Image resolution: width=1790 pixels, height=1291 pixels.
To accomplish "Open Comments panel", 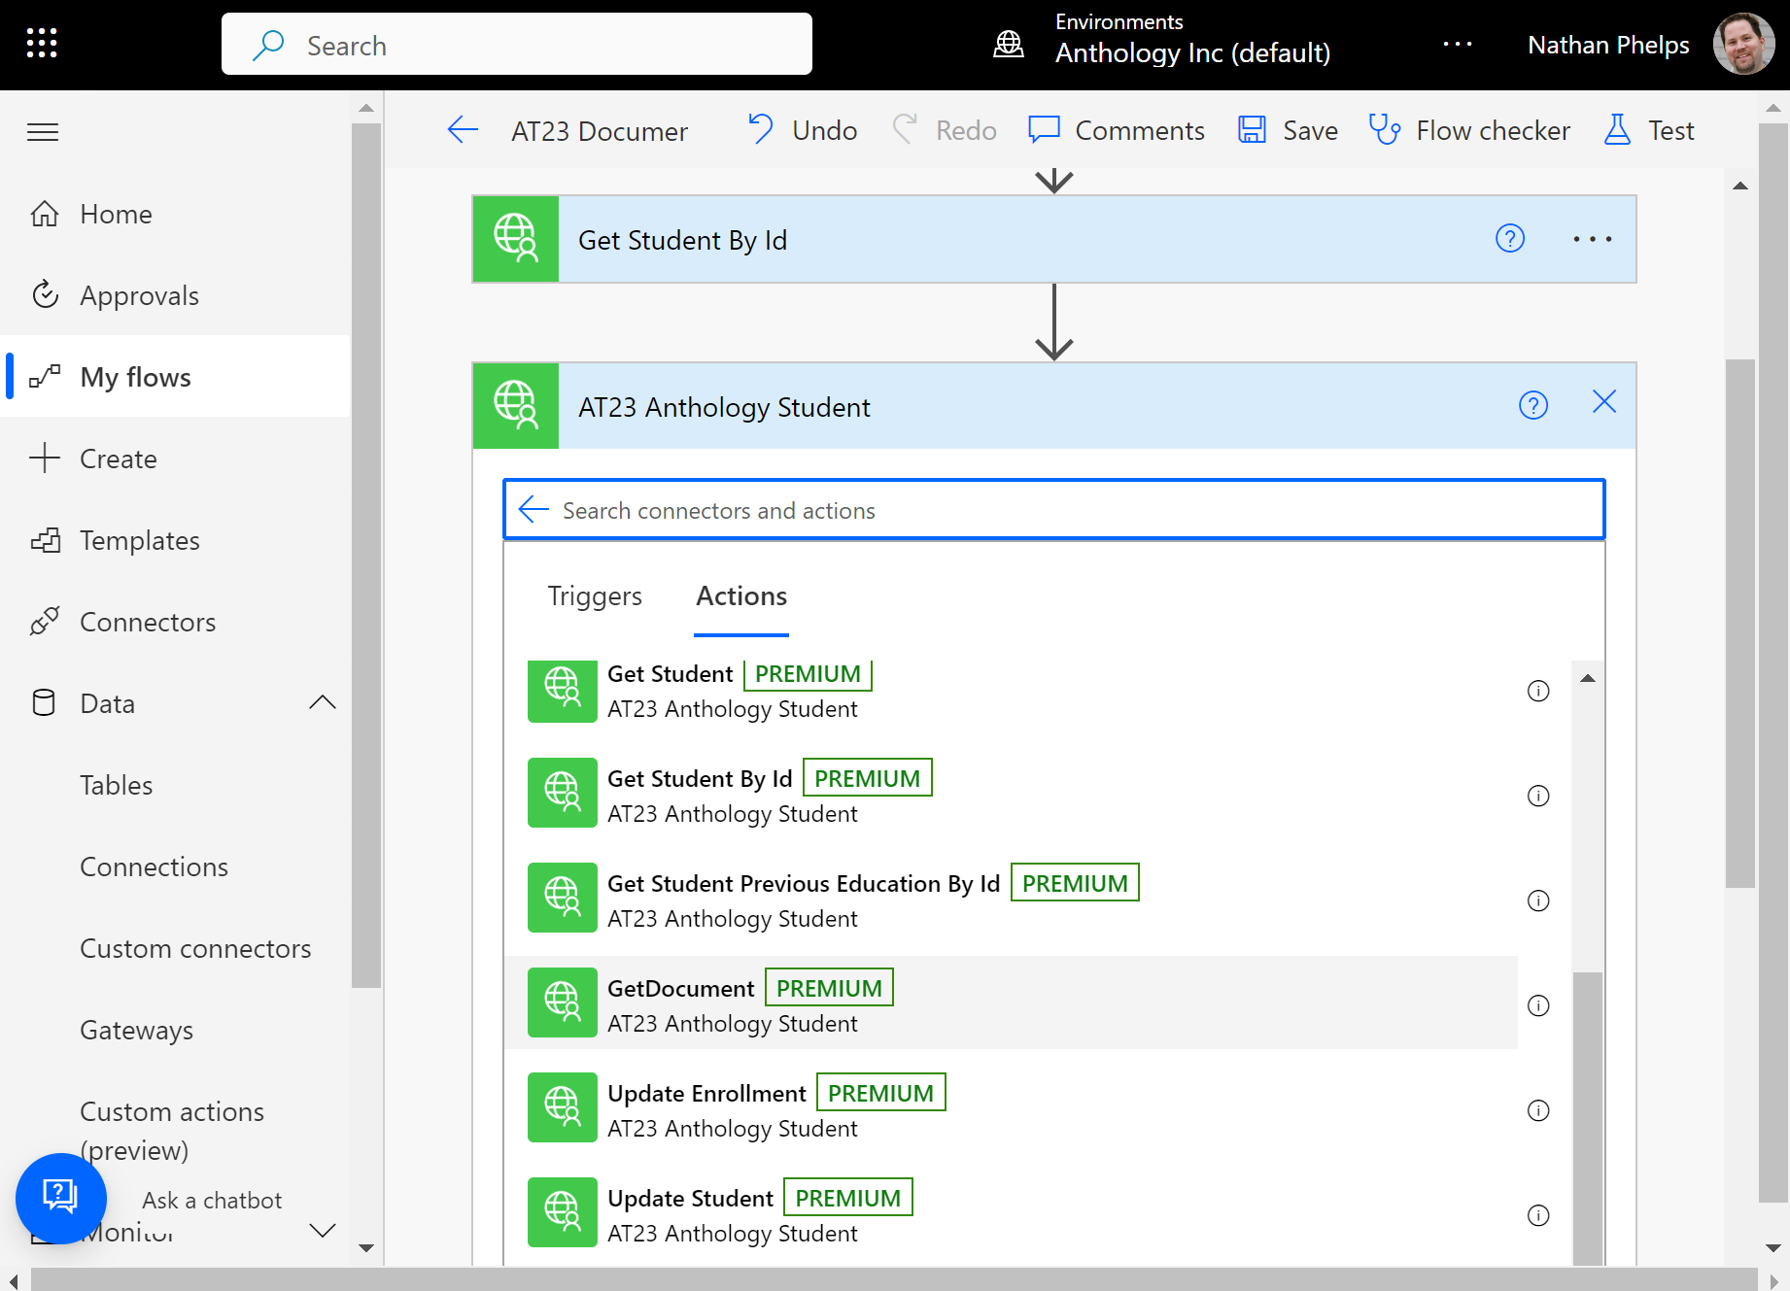I will (1116, 130).
